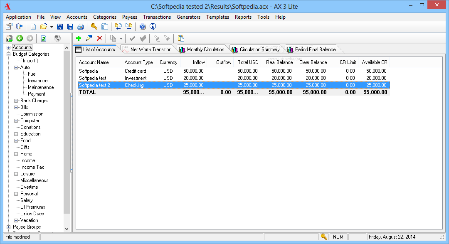Click the import documents icon with left arrow
The image size is (449, 244).
[x=118, y=27]
